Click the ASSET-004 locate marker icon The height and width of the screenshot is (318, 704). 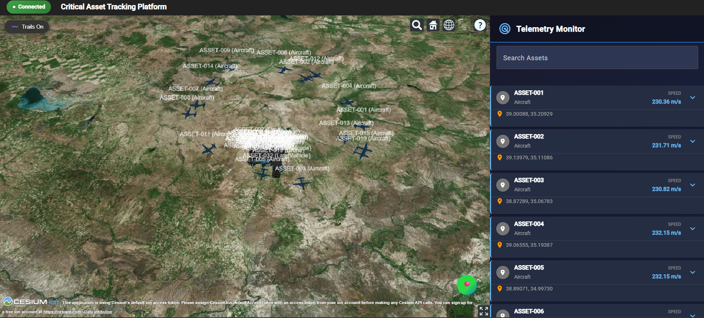pos(503,229)
